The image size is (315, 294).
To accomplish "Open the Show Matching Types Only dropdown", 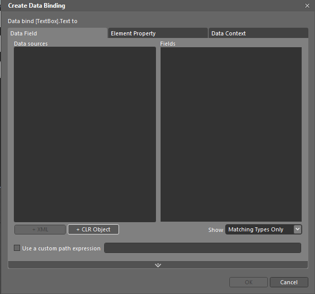I will (x=263, y=229).
